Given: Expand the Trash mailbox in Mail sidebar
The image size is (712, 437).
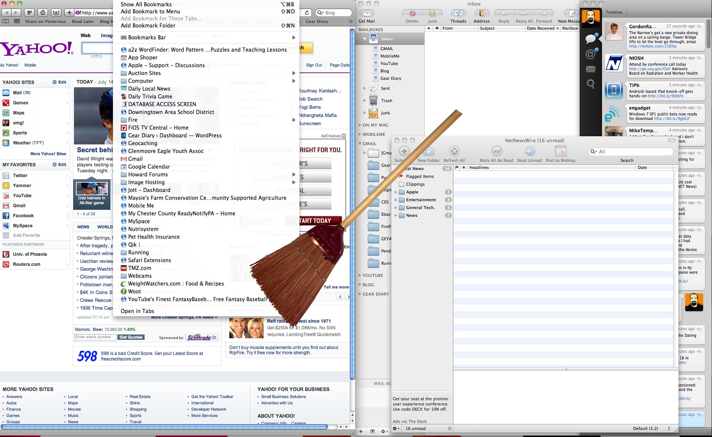Looking at the screenshot, I should click(365, 100).
